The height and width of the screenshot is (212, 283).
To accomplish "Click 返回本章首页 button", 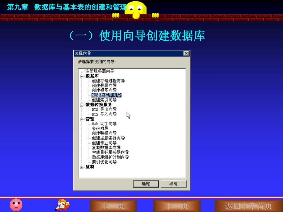I will click(249, 206).
